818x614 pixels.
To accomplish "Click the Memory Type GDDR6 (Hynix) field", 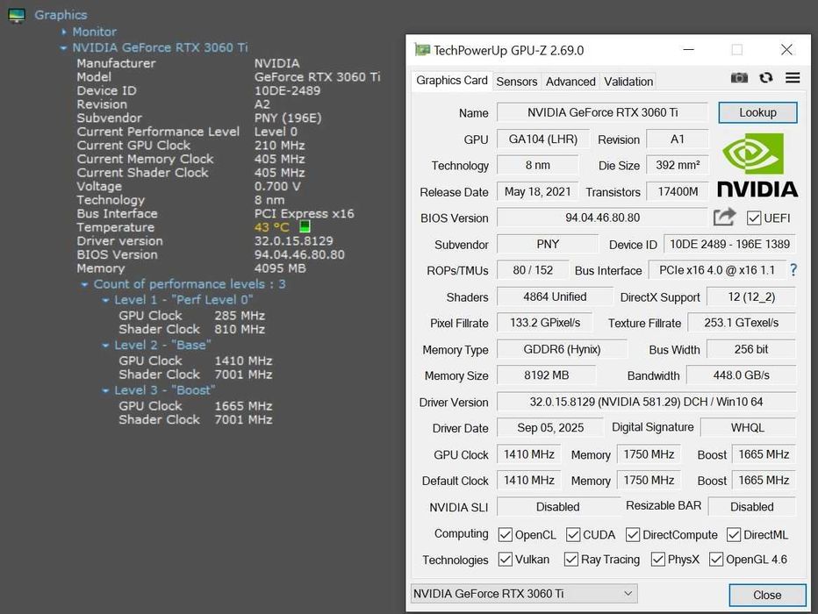I will tap(562, 349).
